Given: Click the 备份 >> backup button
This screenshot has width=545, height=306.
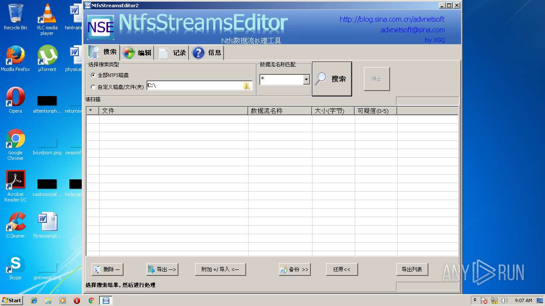Looking at the screenshot, I should [x=295, y=269].
